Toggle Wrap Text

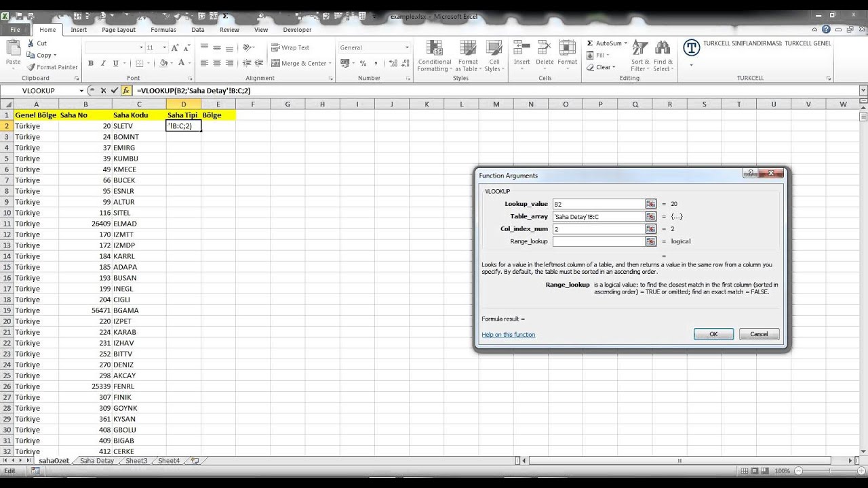pyautogui.click(x=290, y=47)
